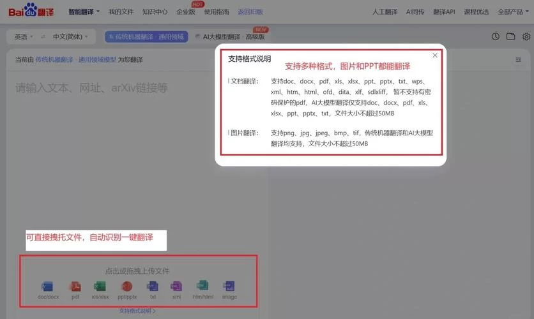534x319 pixels.
Task: Click the txt upload icon
Action: coord(153,286)
